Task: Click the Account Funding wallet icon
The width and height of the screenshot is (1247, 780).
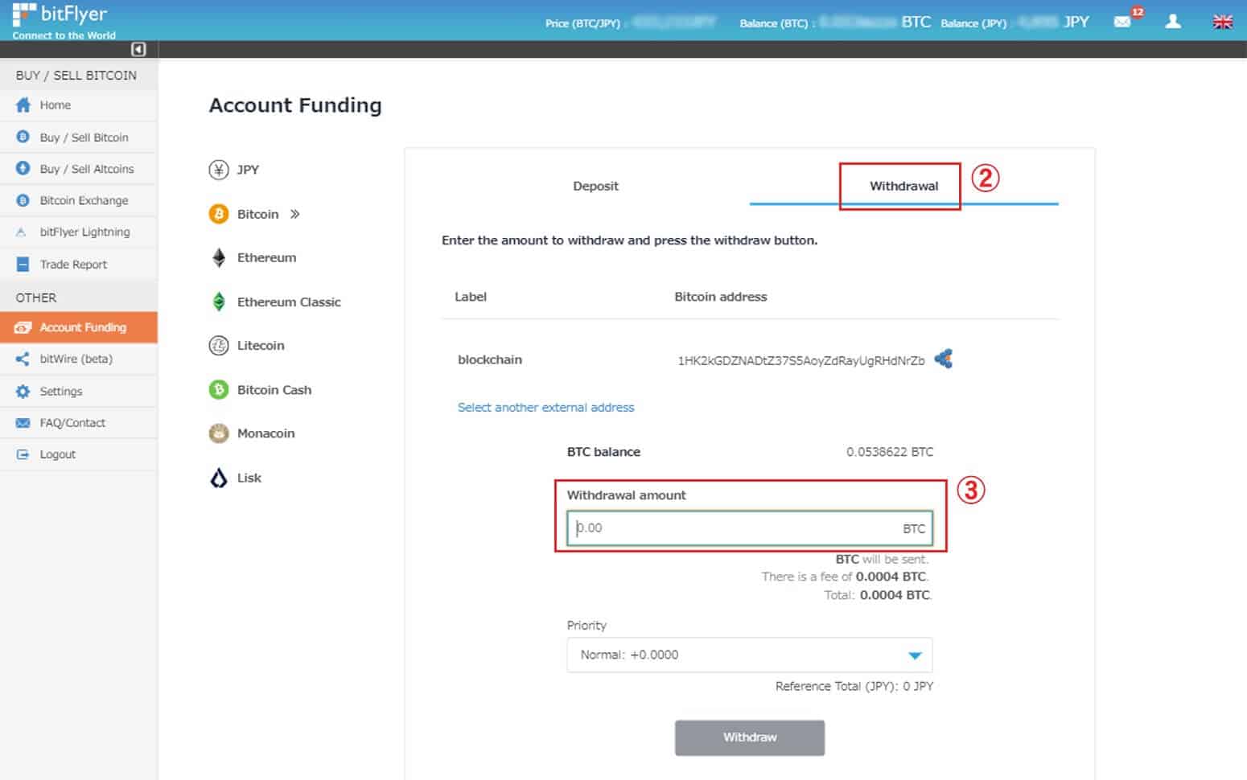Action: (23, 327)
